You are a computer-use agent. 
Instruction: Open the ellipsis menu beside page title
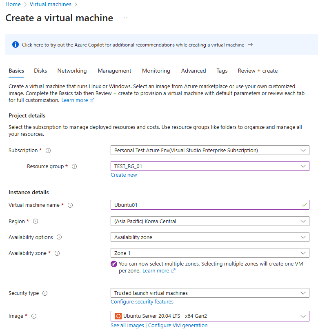126,18
